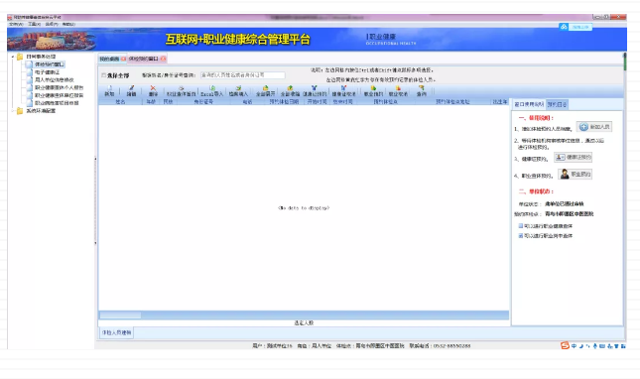Click the 职业预约 button with person avatar
Screen dimensions: 640x379
click(x=576, y=175)
